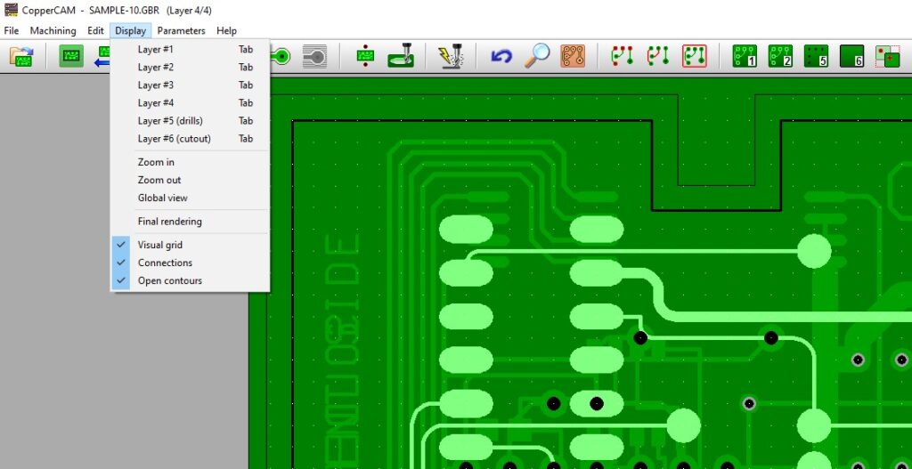Uncheck Open contours in Display menu
Viewport: 912px width, 469px height.
point(169,280)
